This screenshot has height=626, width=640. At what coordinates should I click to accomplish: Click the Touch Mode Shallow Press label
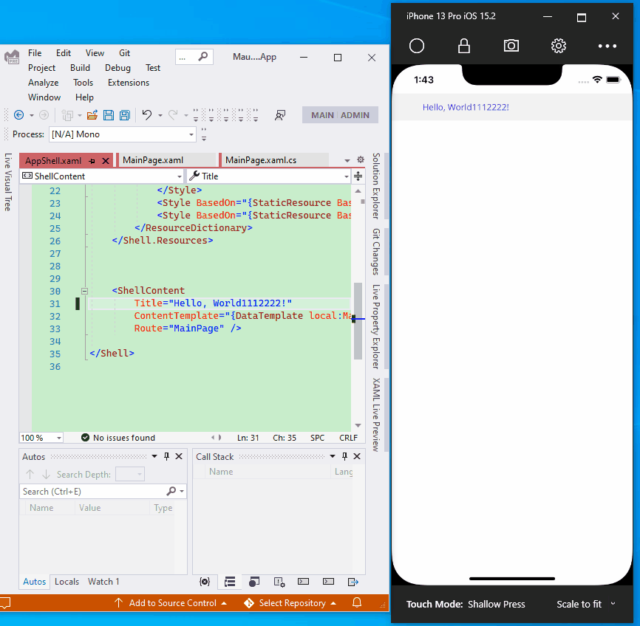click(466, 604)
